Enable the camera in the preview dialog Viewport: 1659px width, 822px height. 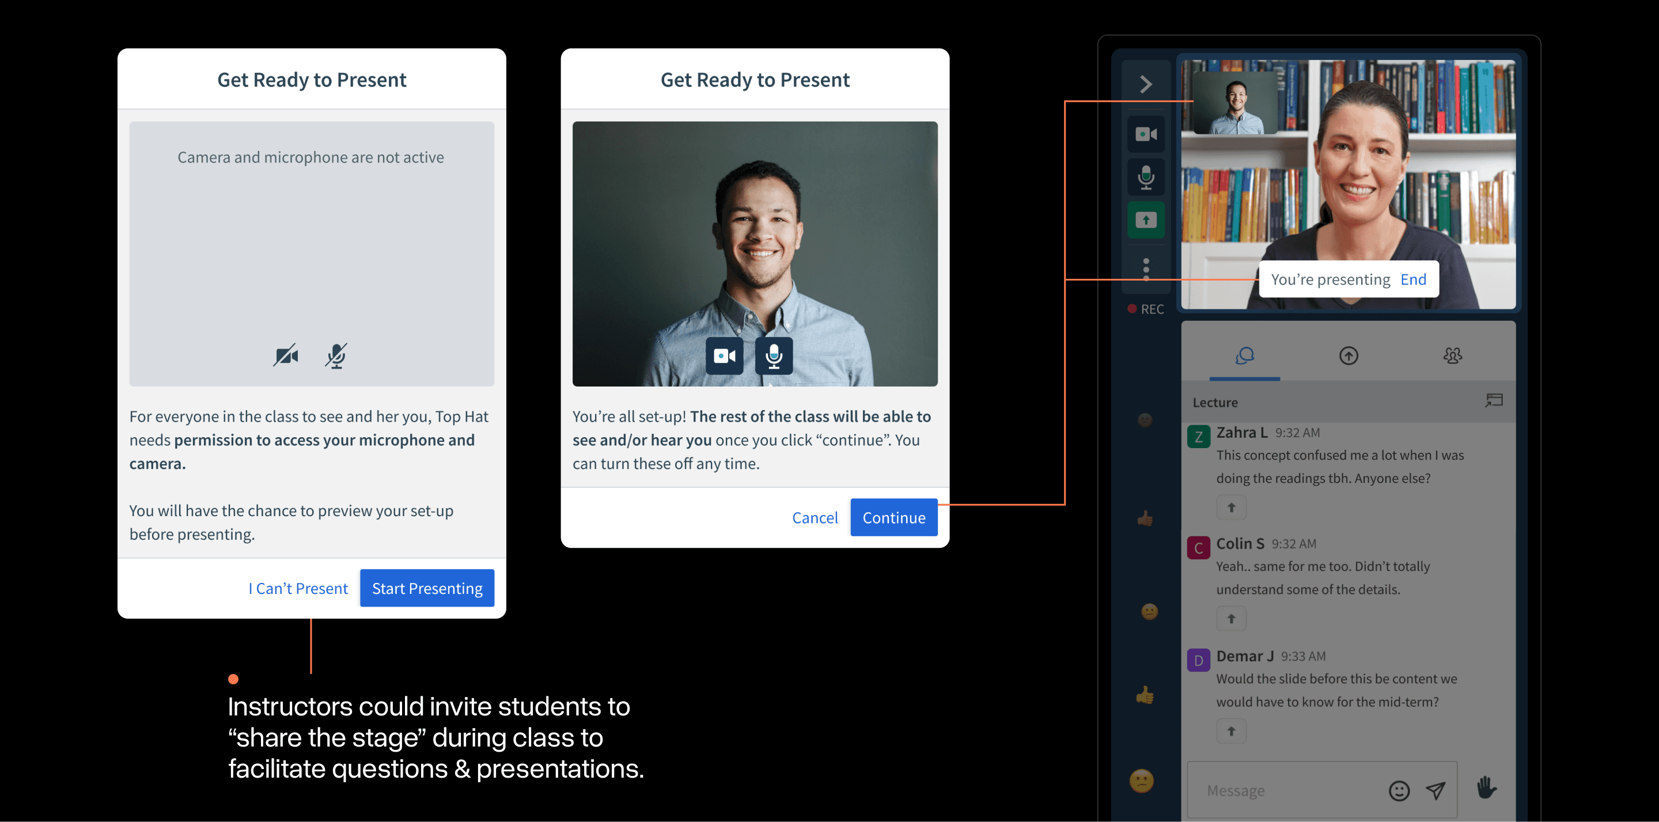[x=725, y=355]
